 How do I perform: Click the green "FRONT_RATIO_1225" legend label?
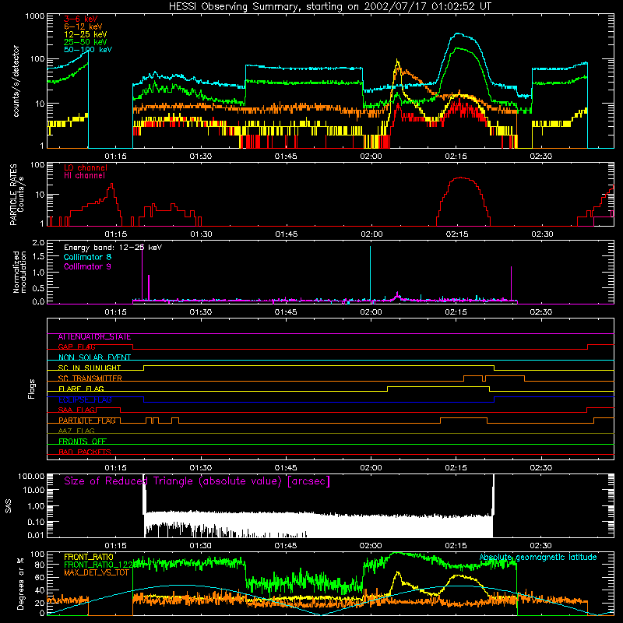click(x=98, y=565)
